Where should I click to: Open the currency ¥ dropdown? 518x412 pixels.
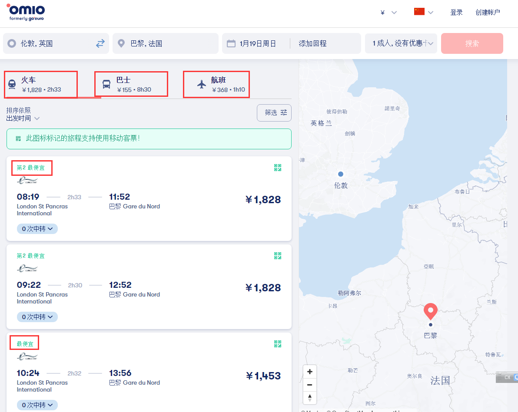click(x=388, y=13)
